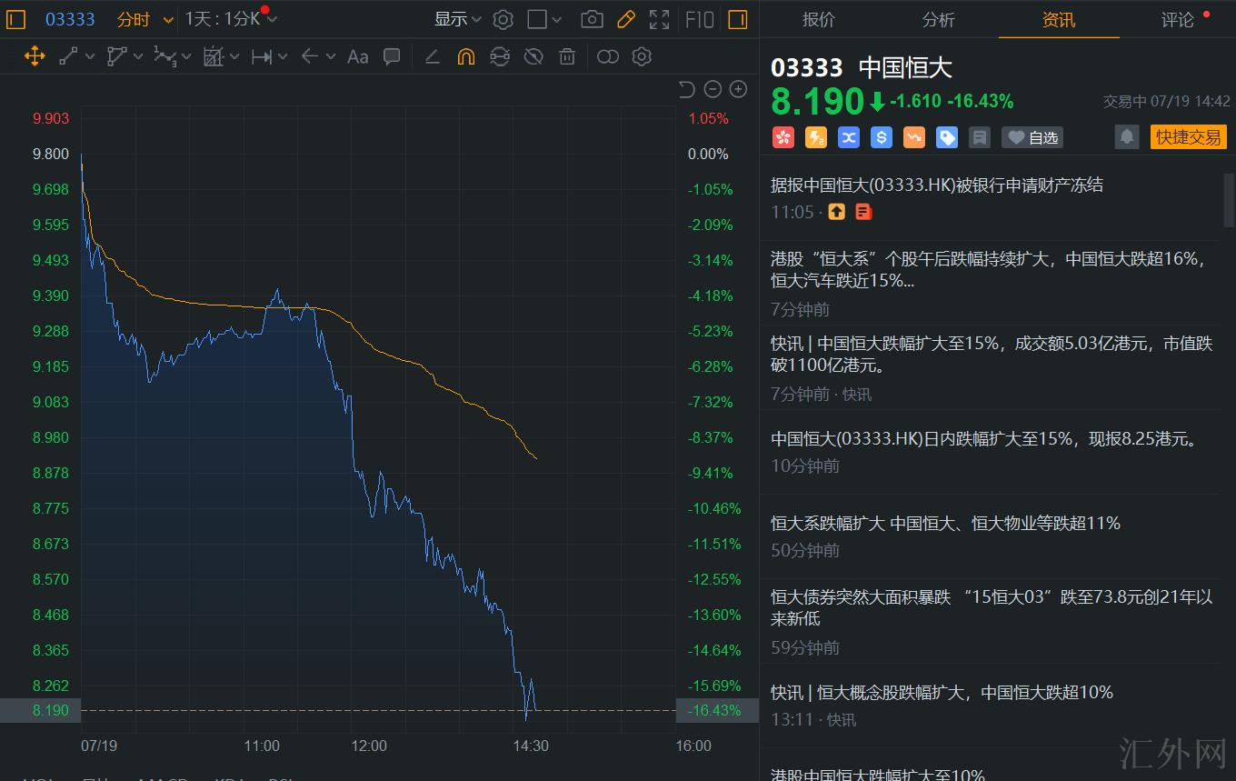1236x781 pixels.
Task: Delete drawings with the trash icon
Action: click(567, 56)
